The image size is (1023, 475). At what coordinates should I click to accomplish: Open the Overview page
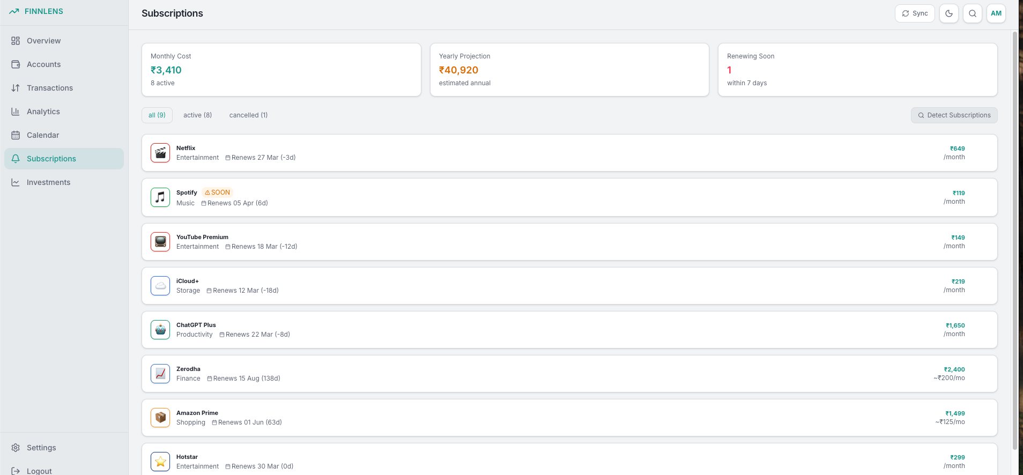(64, 41)
